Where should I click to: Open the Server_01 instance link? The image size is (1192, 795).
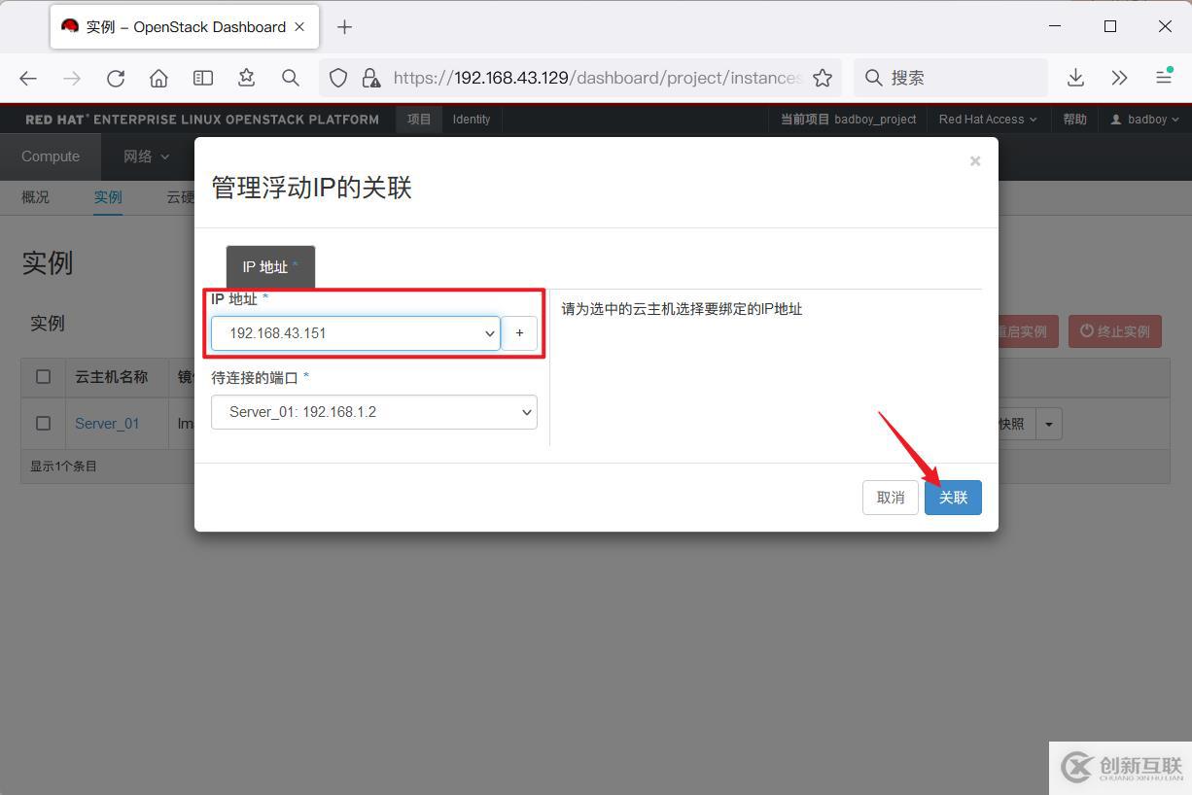click(107, 424)
